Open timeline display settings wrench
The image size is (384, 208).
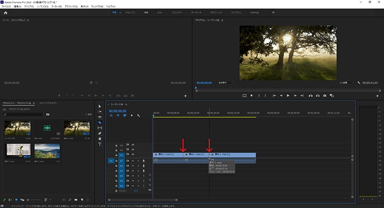pos(139,115)
